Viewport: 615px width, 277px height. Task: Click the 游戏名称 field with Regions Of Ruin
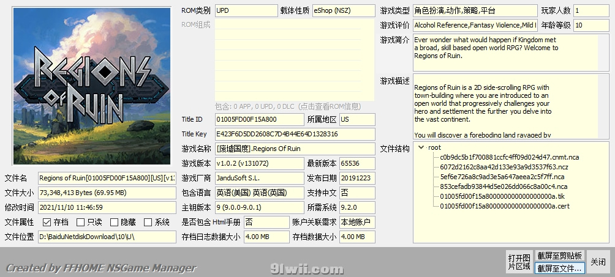(295, 149)
